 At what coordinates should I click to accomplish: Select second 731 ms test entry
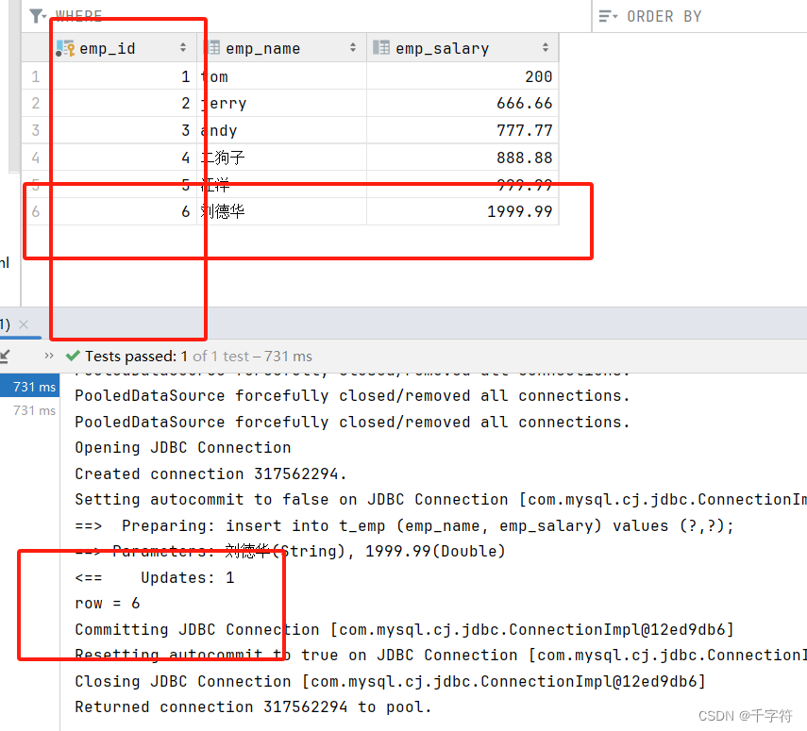pos(34,410)
